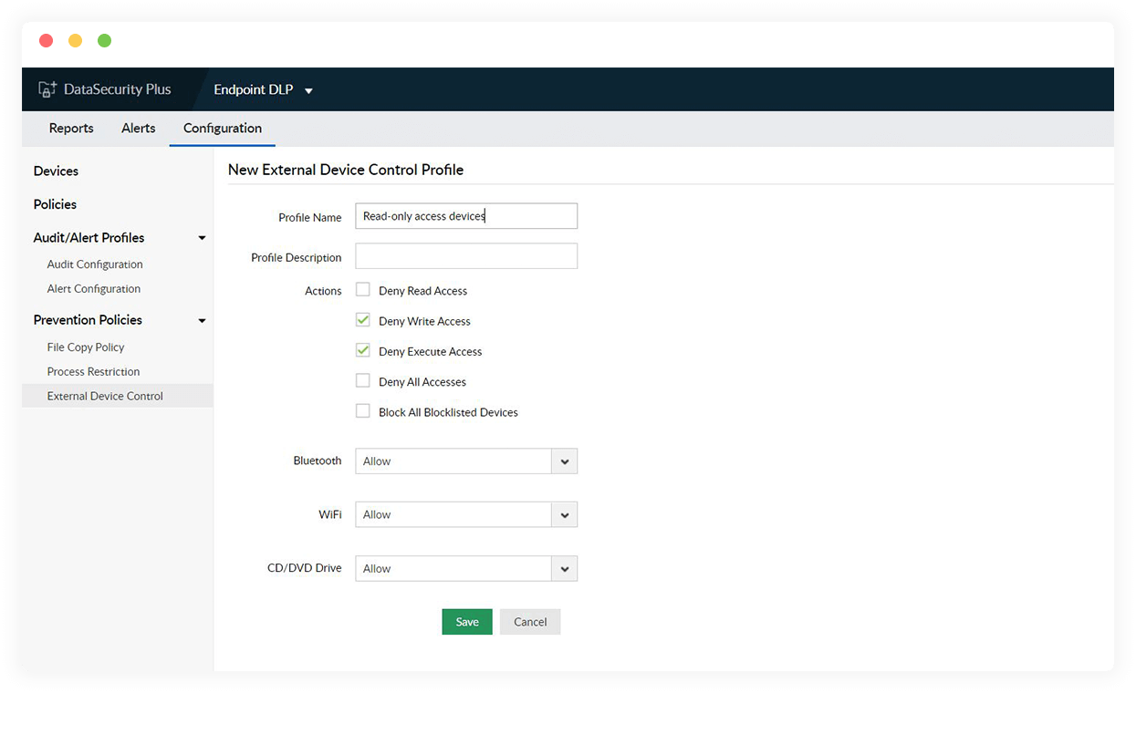Click the red close window dot
The image size is (1136, 735).
pos(47,40)
